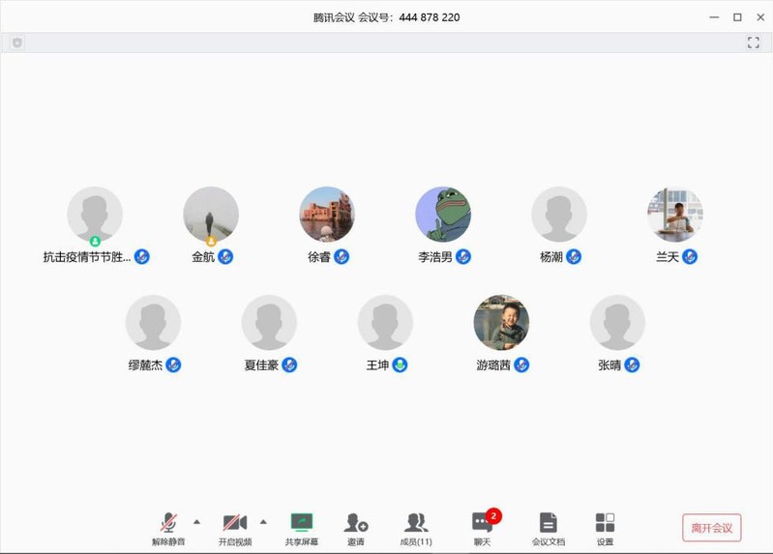Image resolution: width=773 pixels, height=554 pixels.
Task: Click the name label 抗击疫情节节胜...
Action: coord(87,257)
